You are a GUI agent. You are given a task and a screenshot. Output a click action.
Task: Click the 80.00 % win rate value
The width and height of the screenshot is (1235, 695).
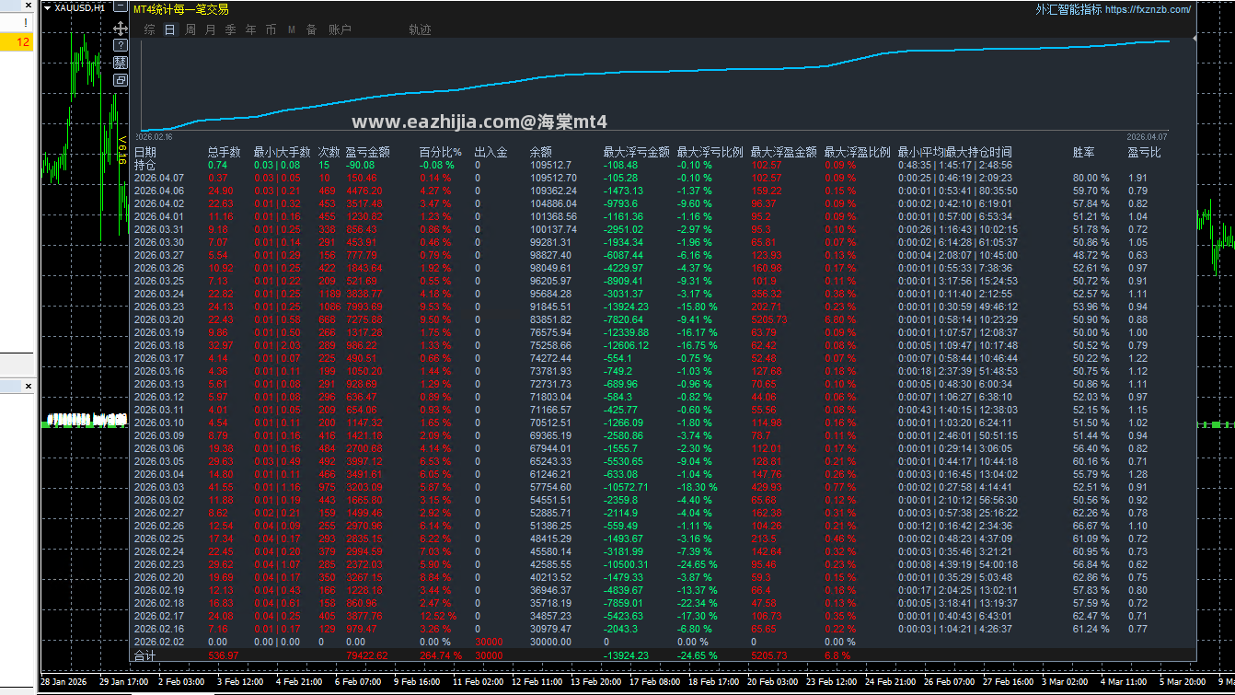(1091, 178)
